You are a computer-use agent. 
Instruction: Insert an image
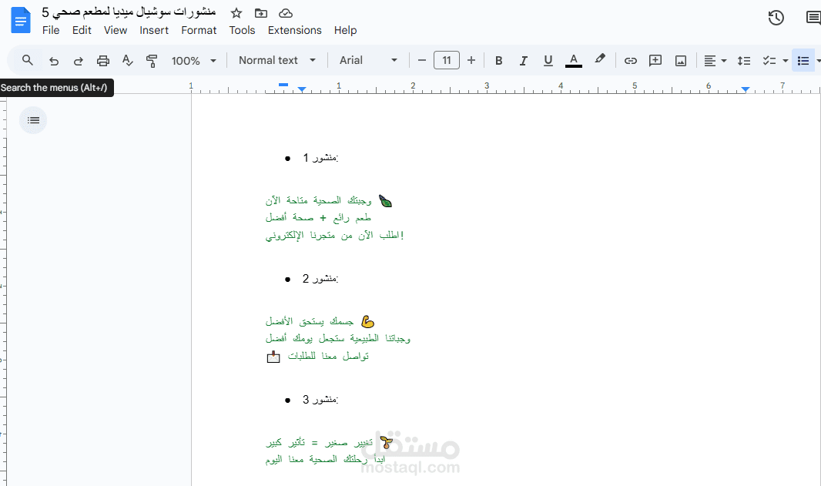681,61
